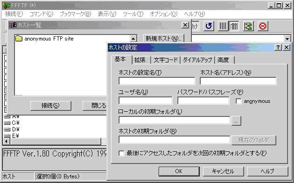Open the ブックマーク(B) menu
Image resolution: width=294 pixels, height=183 pixels.
tap(76, 14)
